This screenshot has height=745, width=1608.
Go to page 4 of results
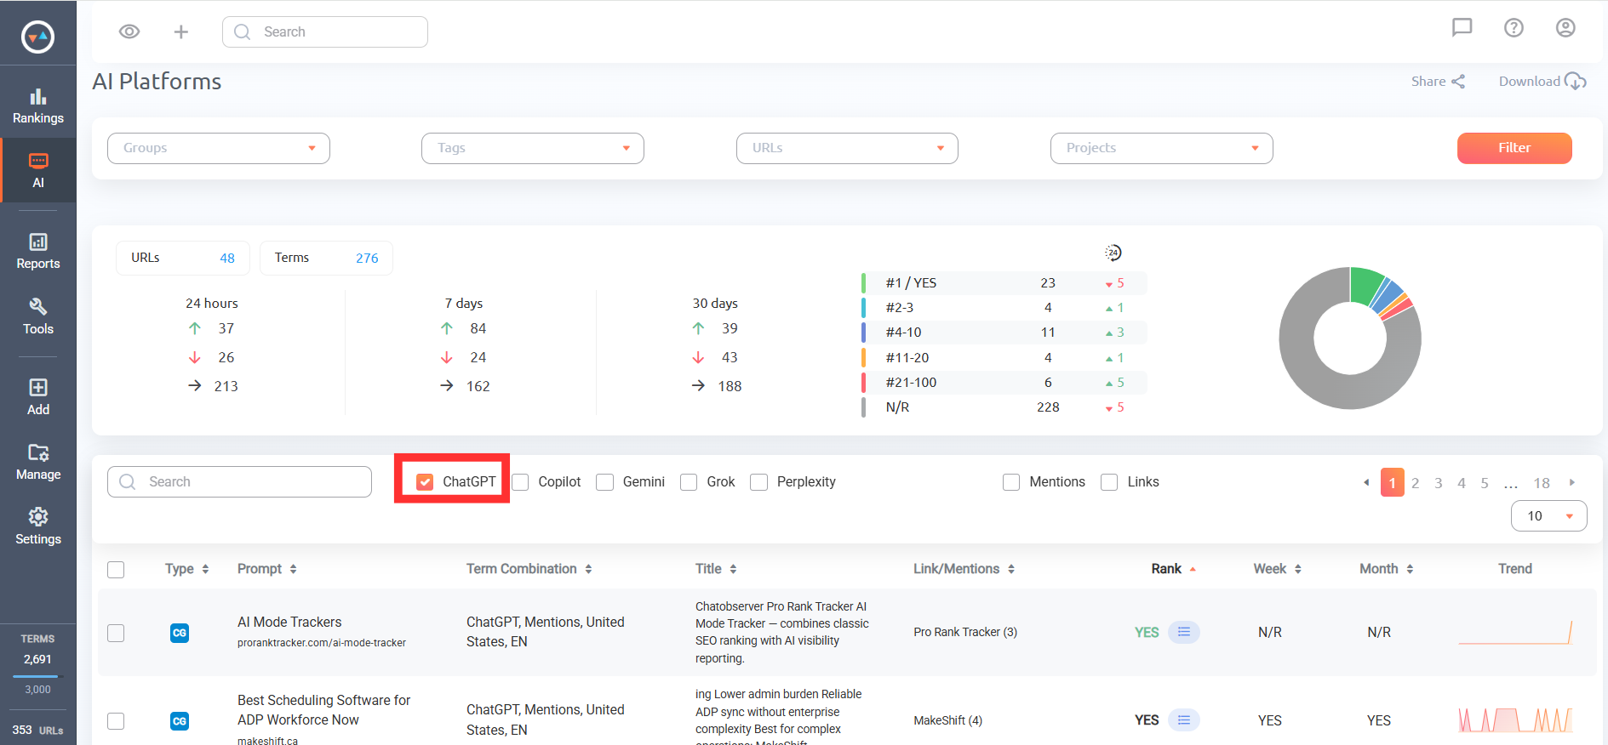tap(1462, 483)
